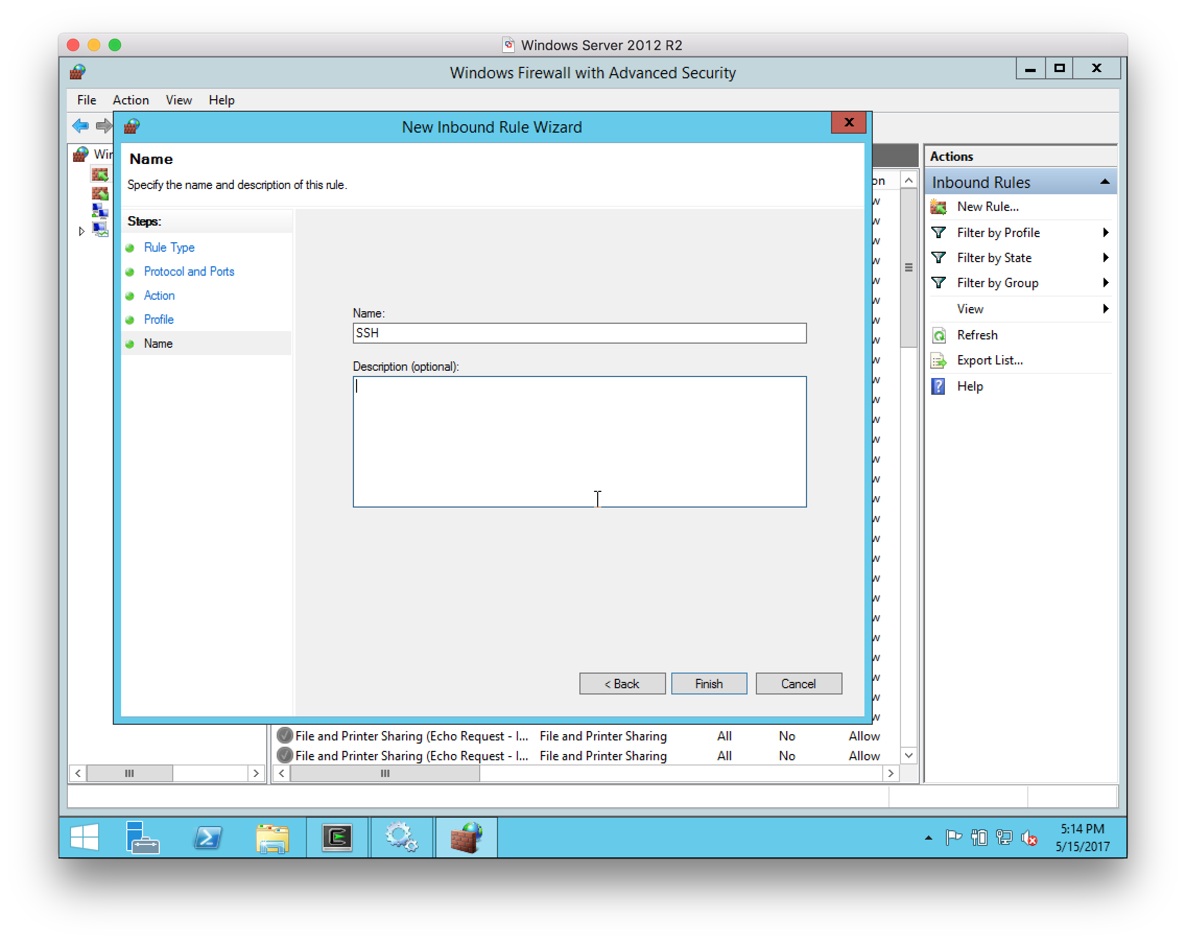Select the Connection Security Rules tree icon
The image size is (1186, 942).
[100, 211]
